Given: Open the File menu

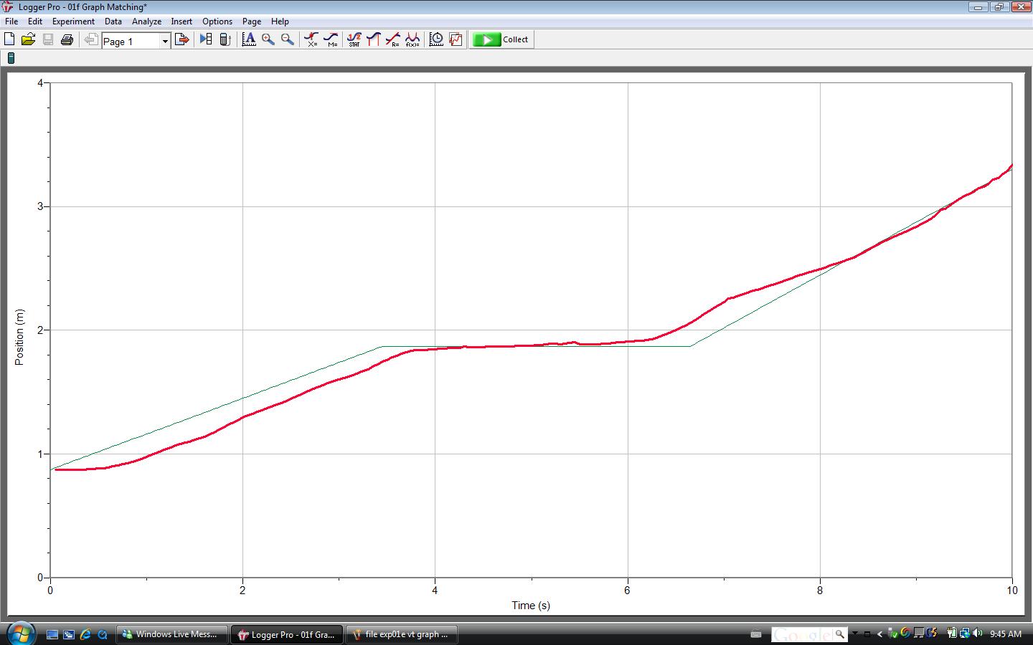Looking at the screenshot, I should point(11,21).
